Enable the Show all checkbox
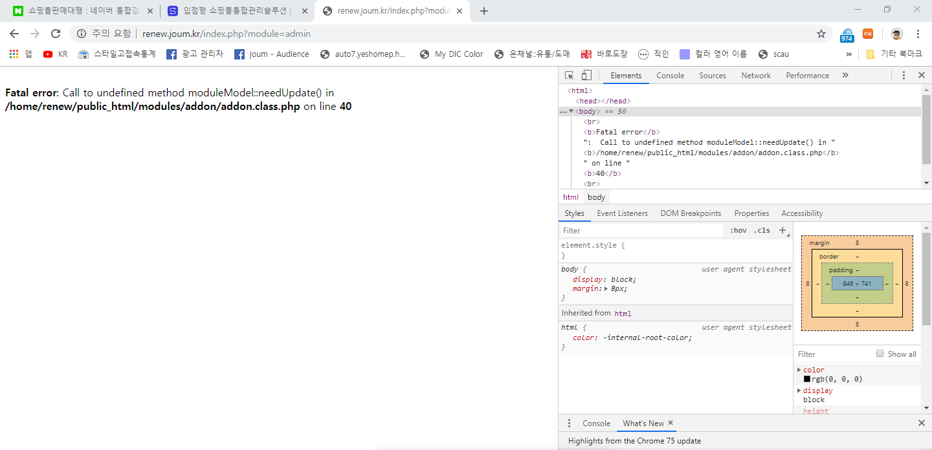 pyautogui.click(x=880, y=354)
